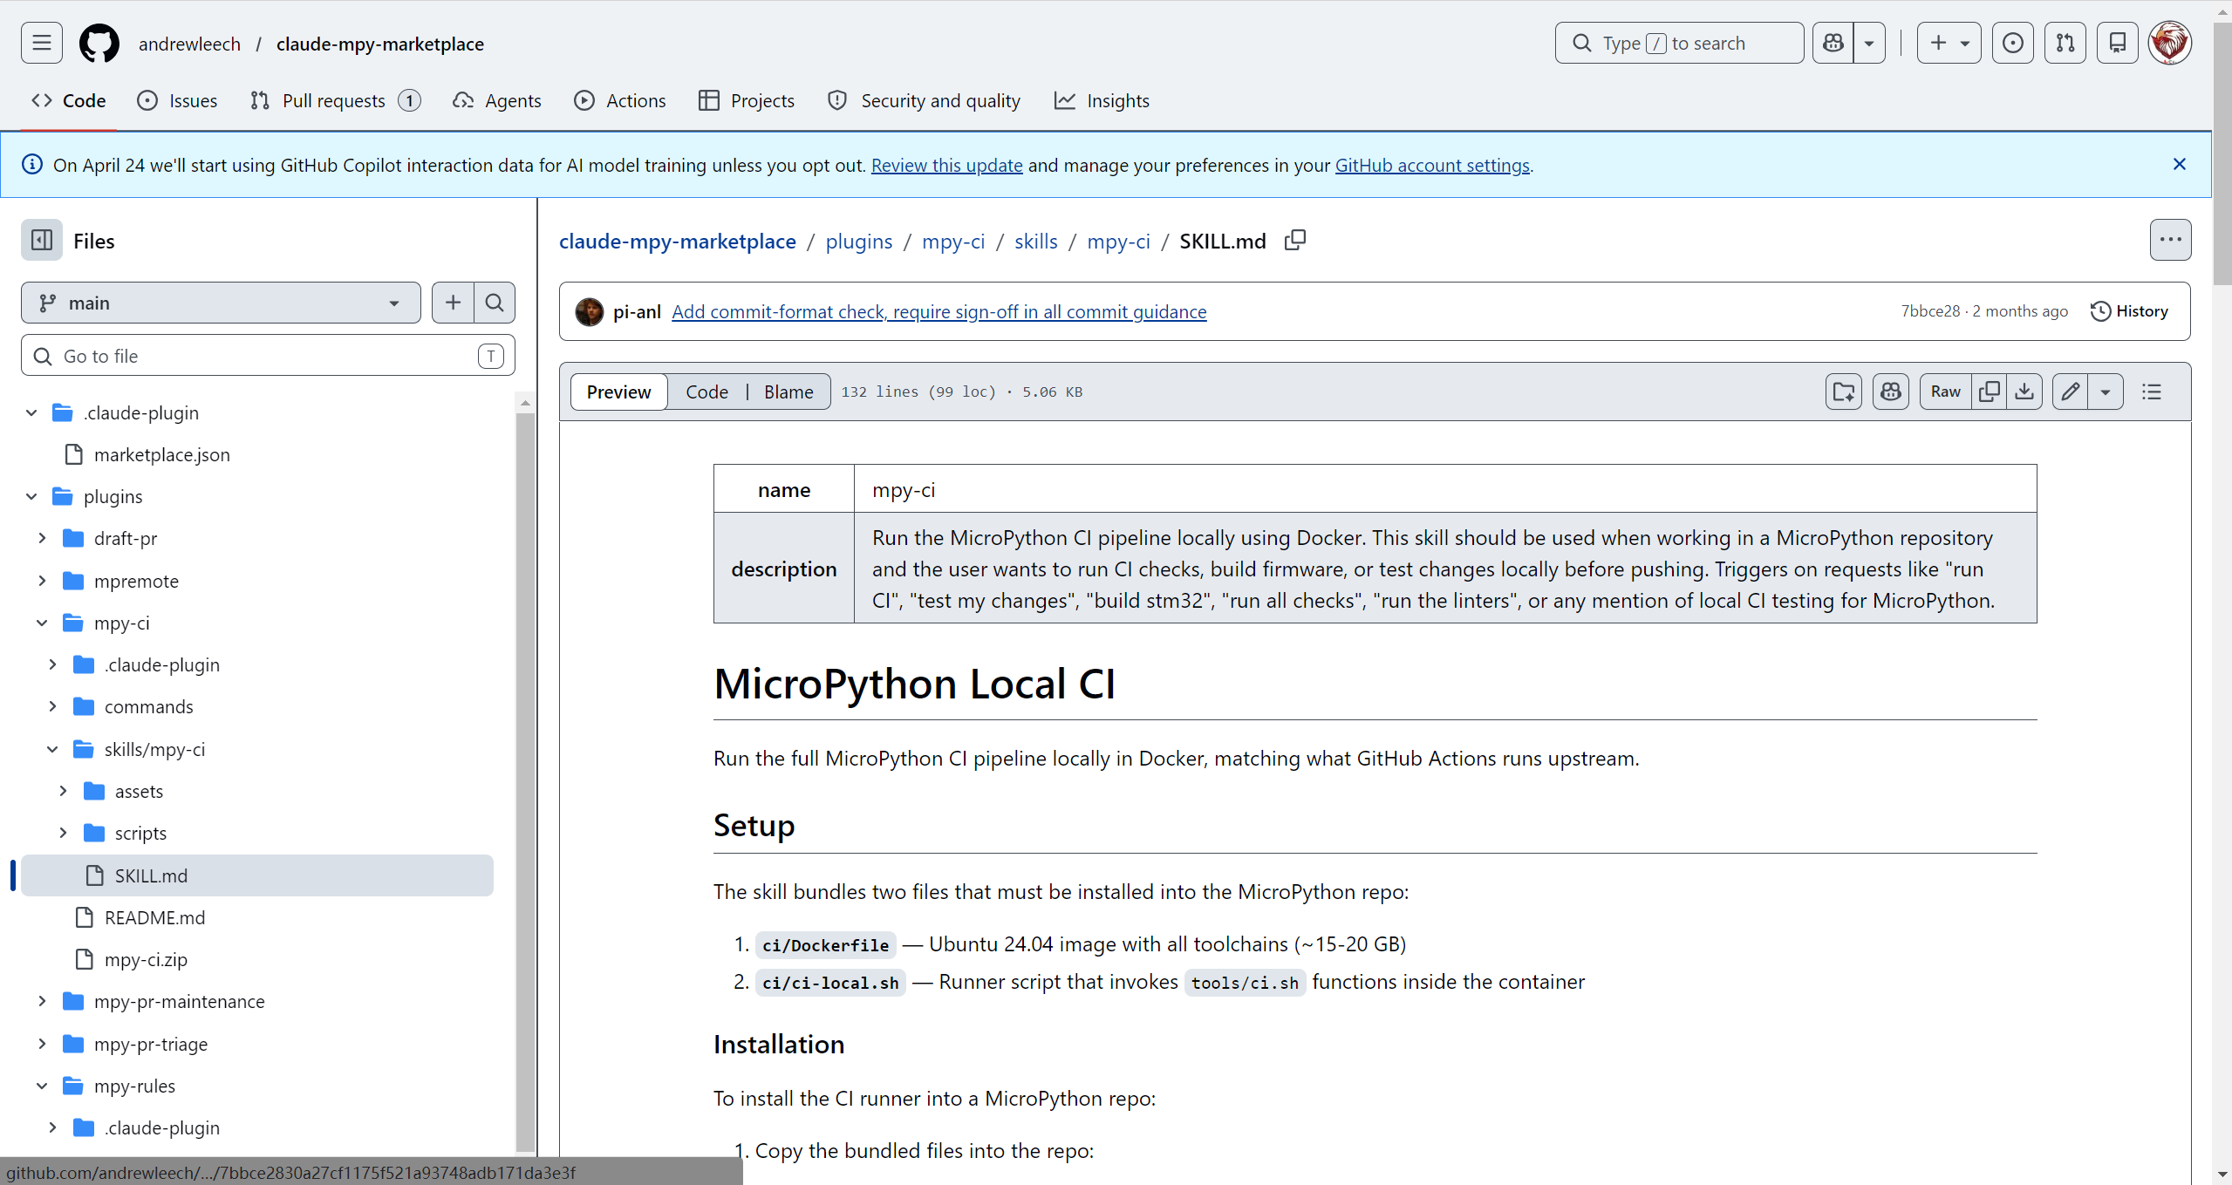
Task: Follow the Review this update link
Action: tap(946, 165)
